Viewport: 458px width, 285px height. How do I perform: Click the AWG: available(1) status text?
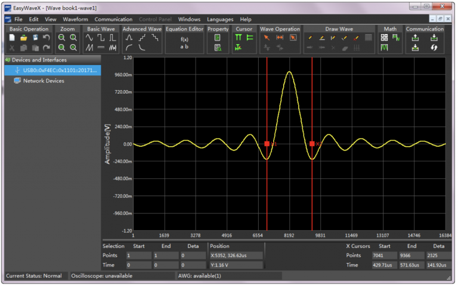(x=200, y=276)
